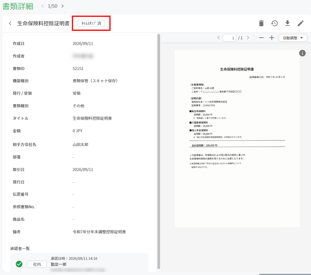The image size is (311, 275).
Task: Select the 作成日 value 2026/09/11
Action: tap(83, 43)
